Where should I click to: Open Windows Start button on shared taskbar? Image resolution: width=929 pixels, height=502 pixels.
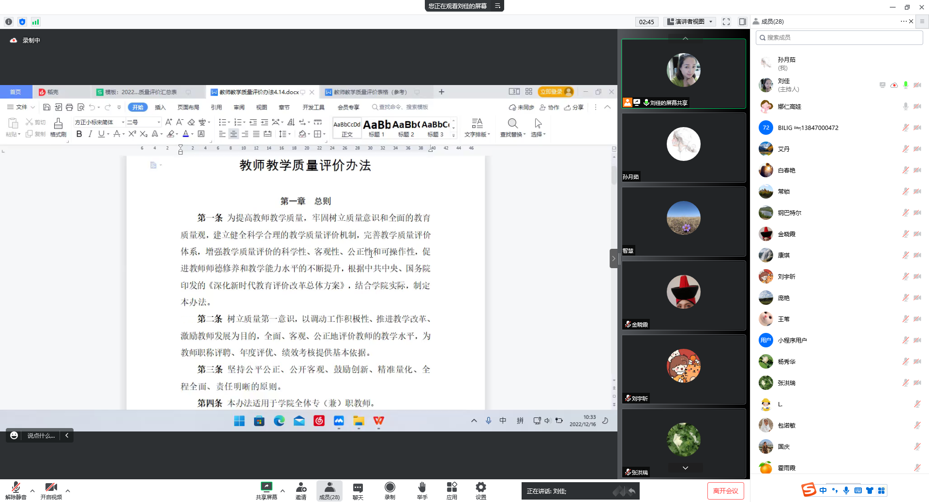point(239,421)
